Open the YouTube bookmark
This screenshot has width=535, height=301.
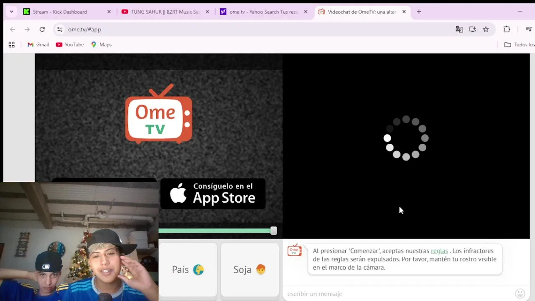[x=70, y=45]
